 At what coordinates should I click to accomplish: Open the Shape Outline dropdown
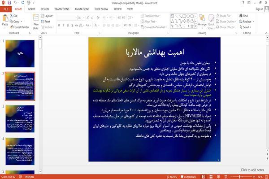[226, 22]
